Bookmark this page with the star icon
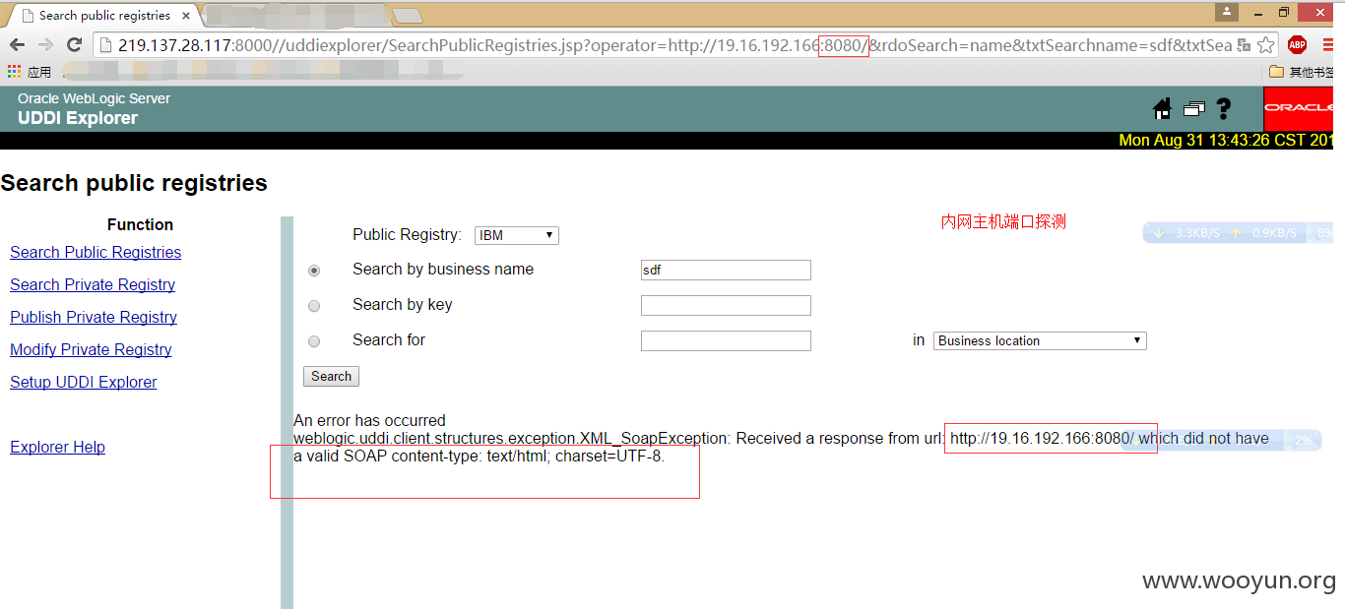 tap(1265, 45)
